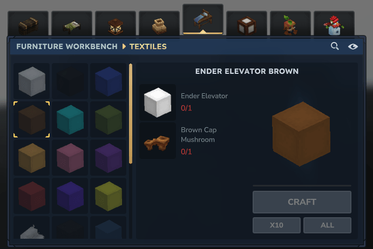Image resolution: width=373 pixels, height=249 pixels.
Task: Open the search magnifier icon
Action: (335, 46)
